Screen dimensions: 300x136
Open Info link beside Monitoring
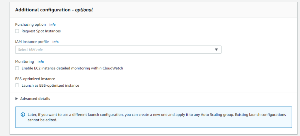coord(40,62)
